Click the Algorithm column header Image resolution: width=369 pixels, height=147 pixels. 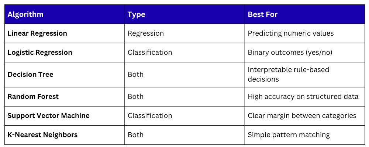click(26, 15)
